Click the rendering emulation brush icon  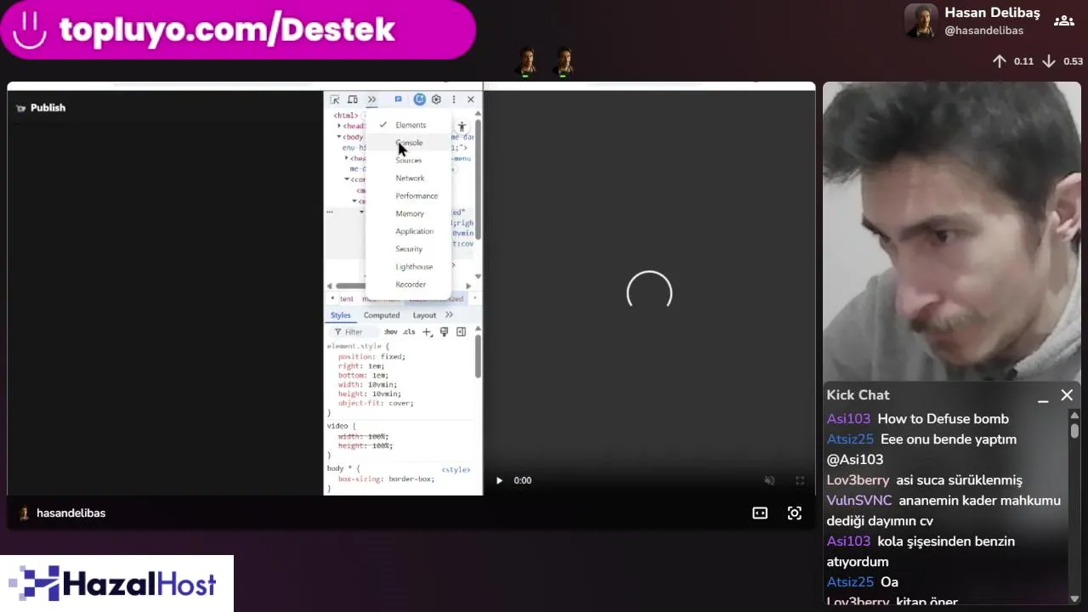click(444, 332)
